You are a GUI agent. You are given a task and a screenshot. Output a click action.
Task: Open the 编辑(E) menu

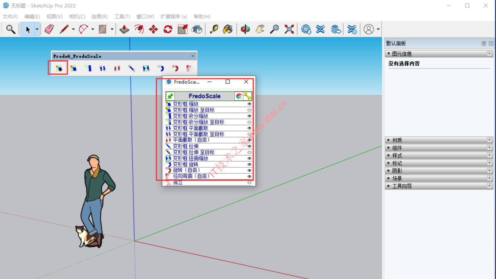(32, 17)
